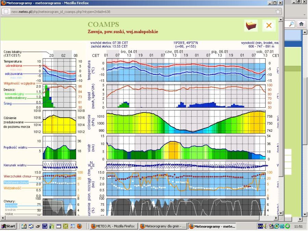Click the Zawoja, pow.suski location heading

tap(123, 31)
